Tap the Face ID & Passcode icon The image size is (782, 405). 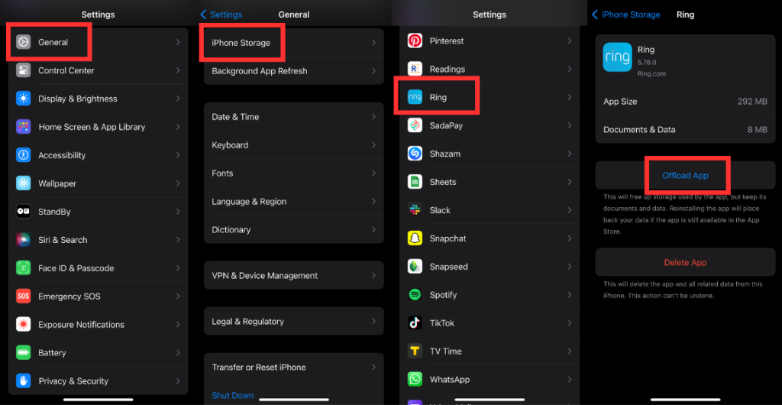pos(24,268)
